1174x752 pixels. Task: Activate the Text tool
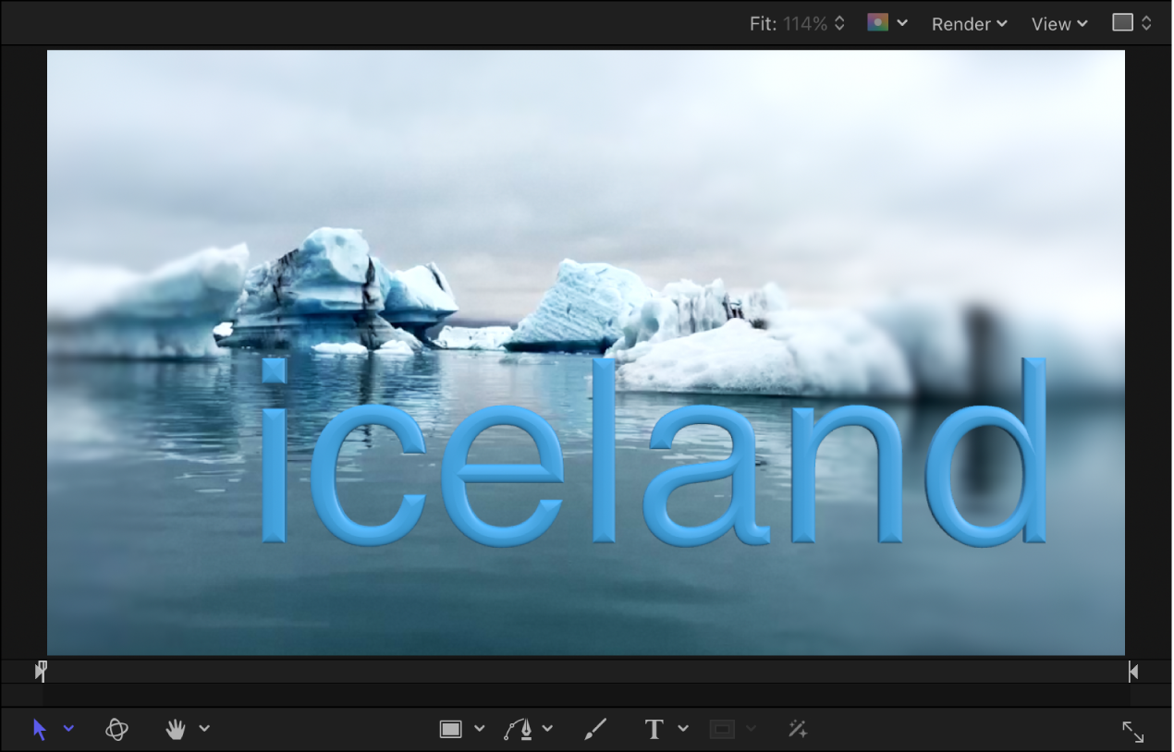point(654,728)
